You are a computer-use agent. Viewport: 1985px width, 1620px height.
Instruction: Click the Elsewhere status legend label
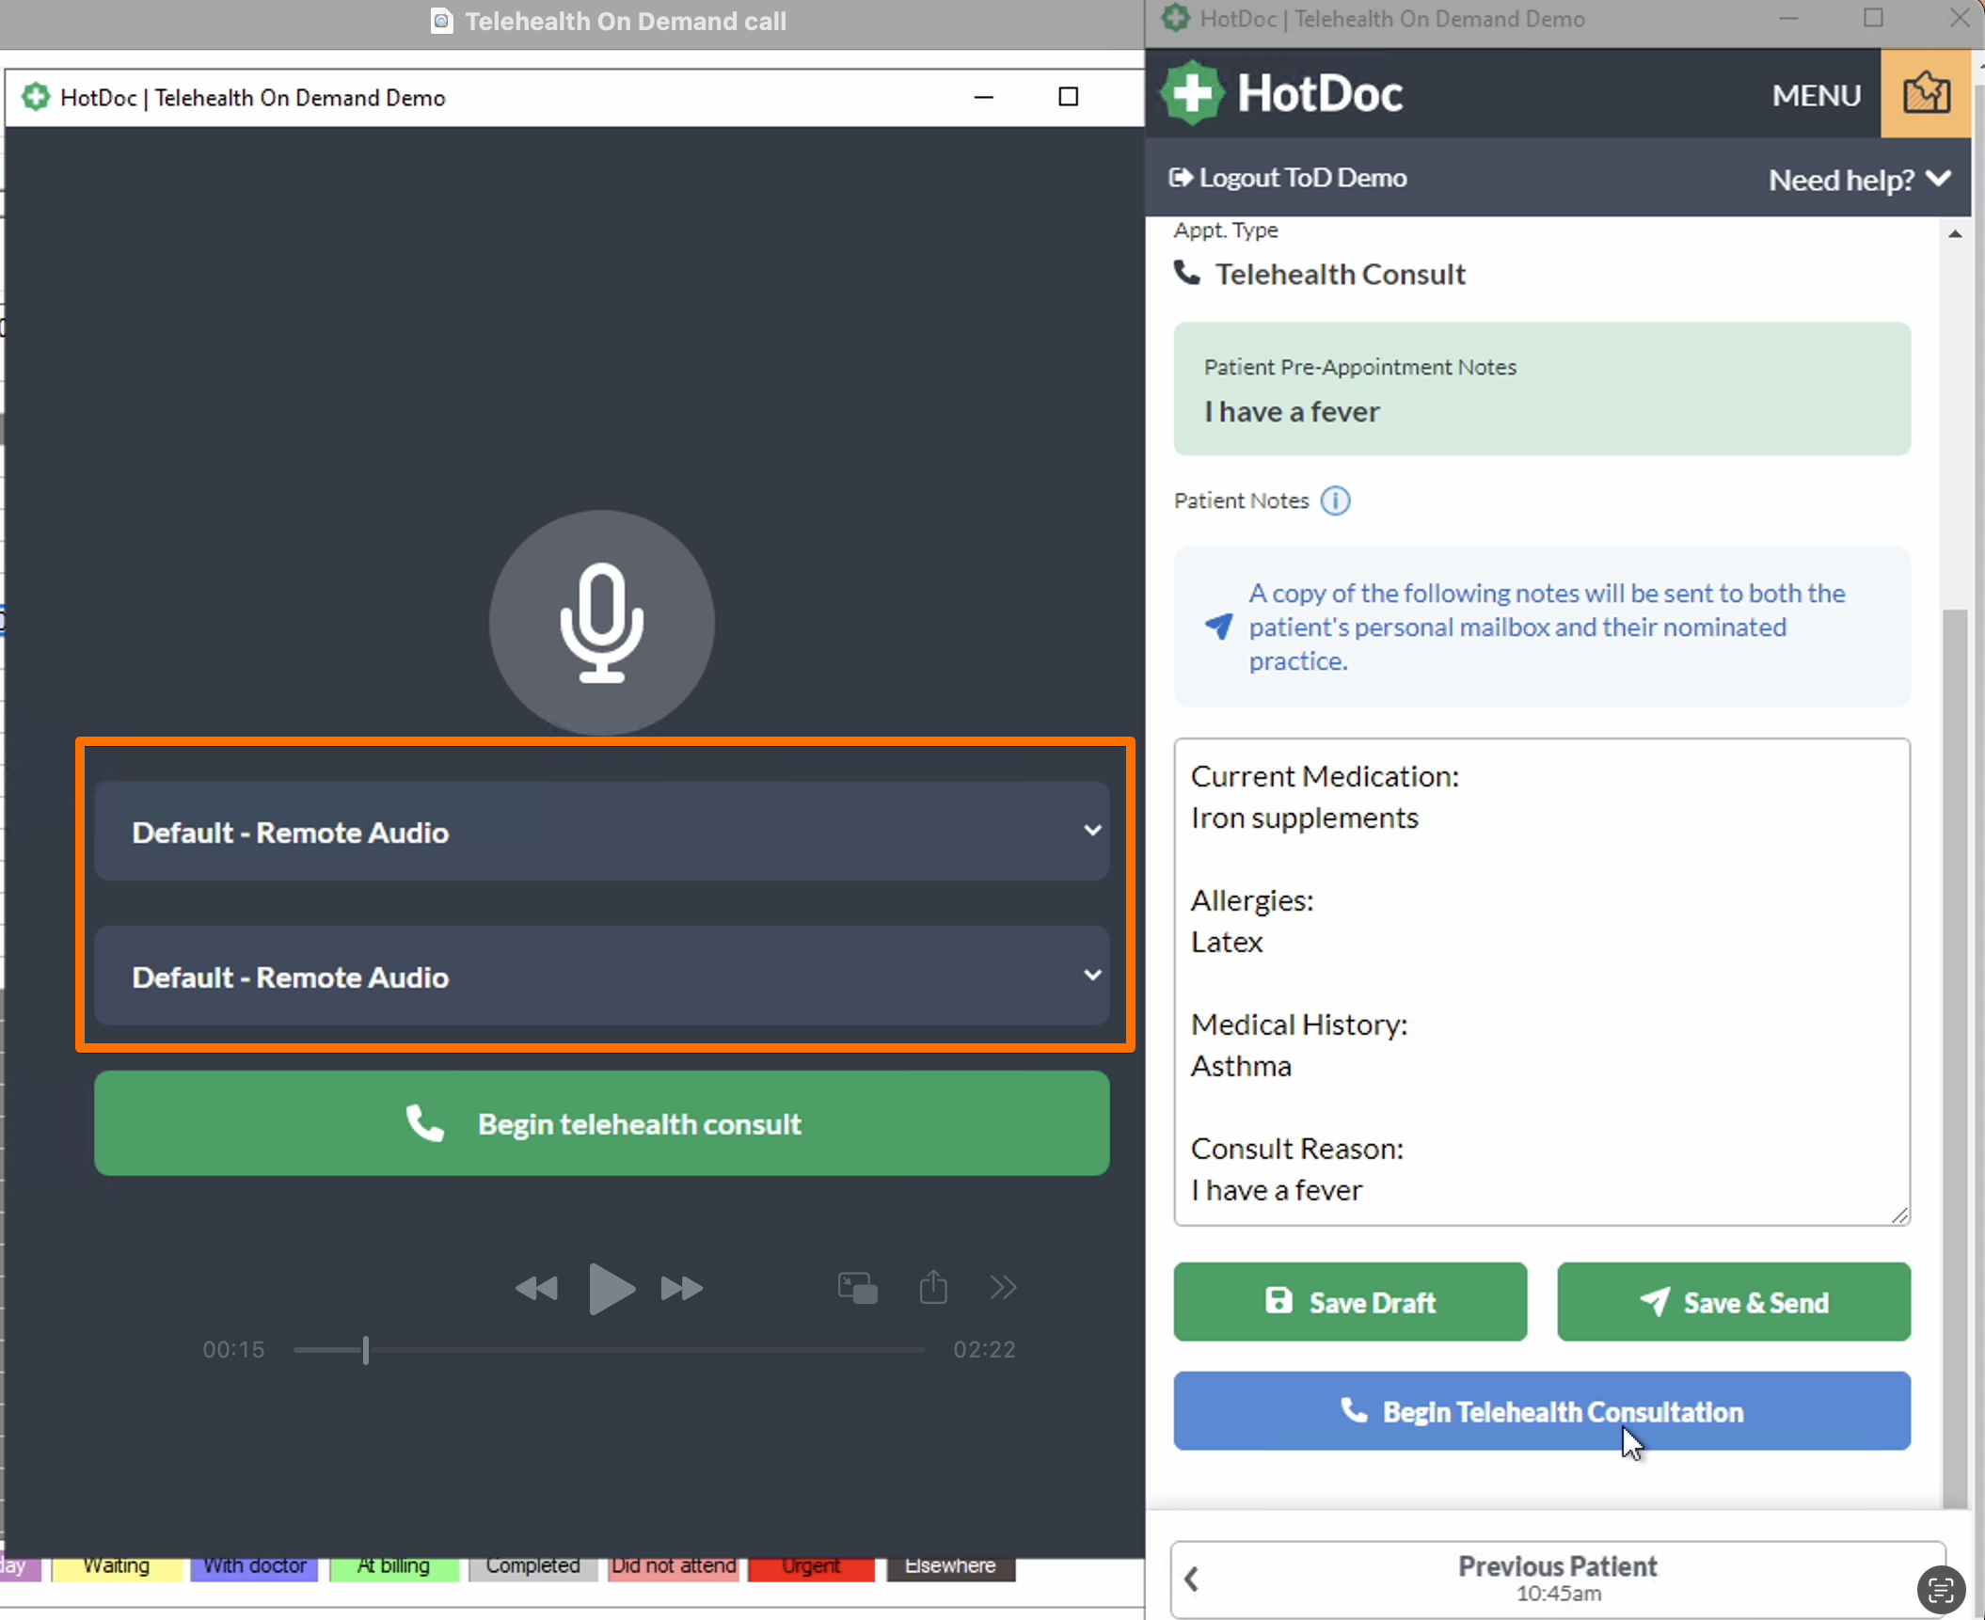950,1566
